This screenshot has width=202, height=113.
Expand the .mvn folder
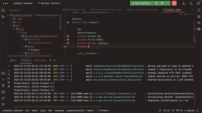(11, 22)
